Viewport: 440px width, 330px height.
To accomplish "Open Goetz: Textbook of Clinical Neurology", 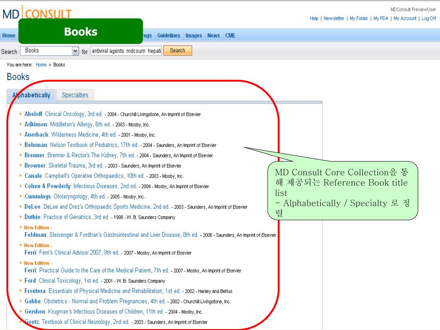I will tap(77, 322).
